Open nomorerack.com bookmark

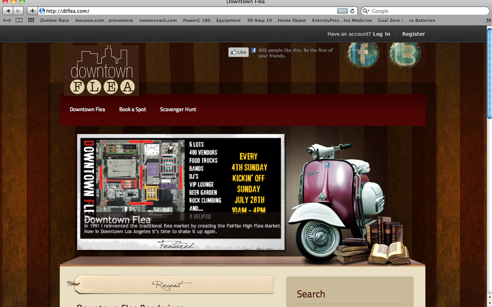[x=158, y=20]
